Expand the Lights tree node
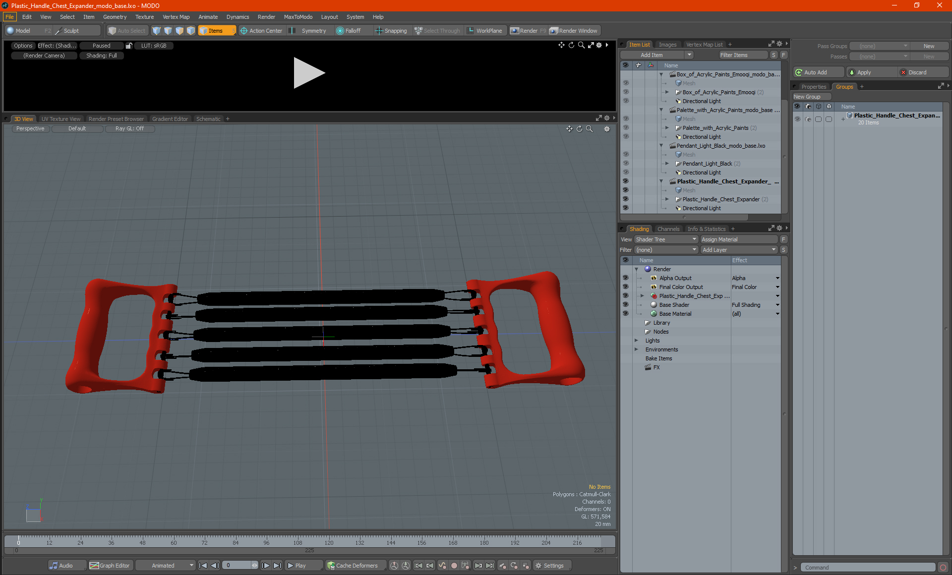Screen dimensions: 952x575 click(636, 341)
